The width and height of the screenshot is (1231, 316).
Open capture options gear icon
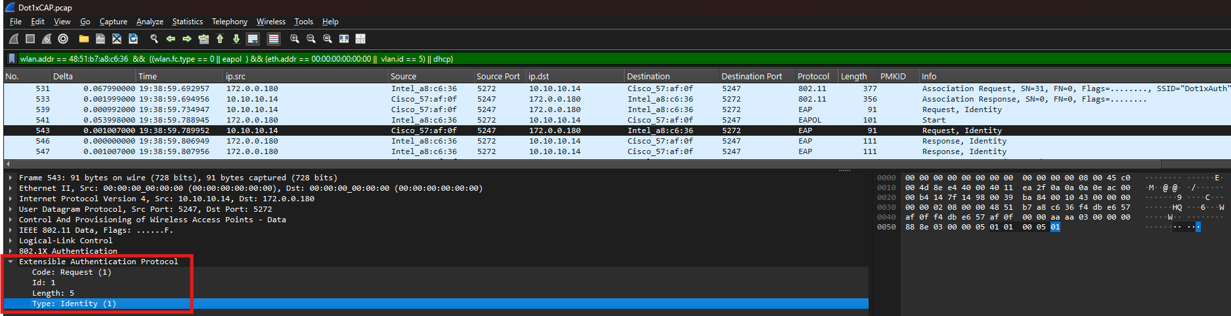63,39
